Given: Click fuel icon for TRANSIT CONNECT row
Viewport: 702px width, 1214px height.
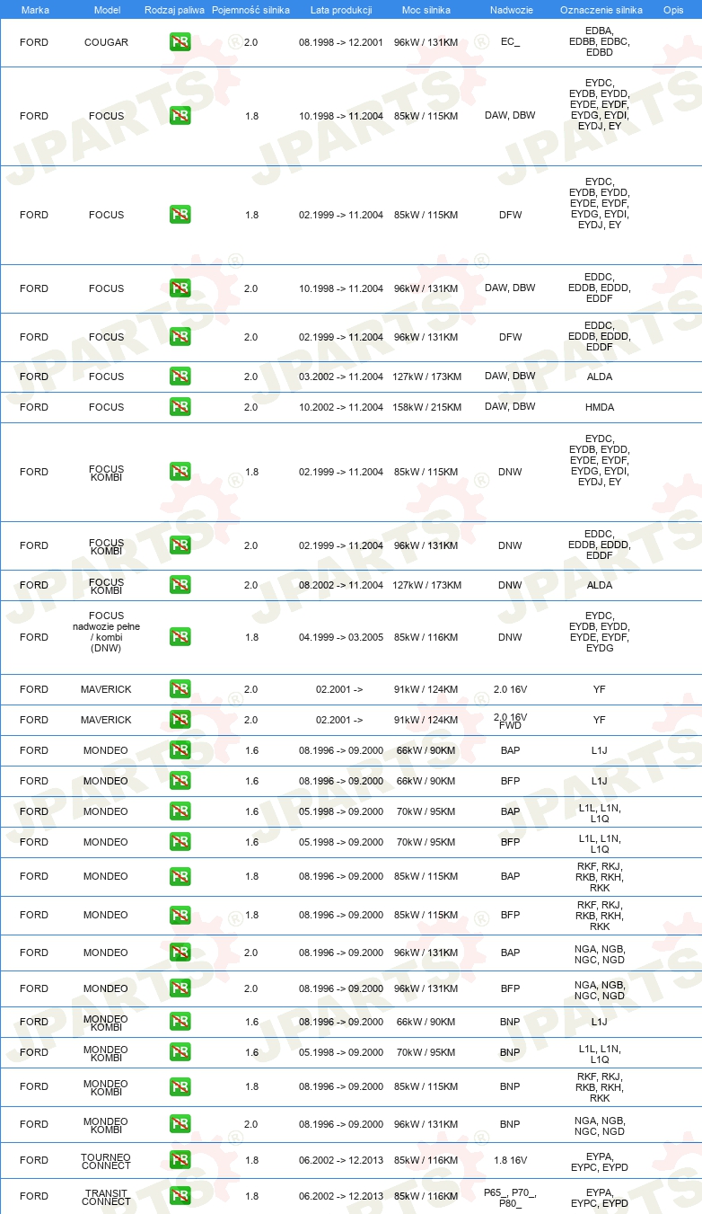Looking at the screenshot, I should click(x=180, y=1196).
